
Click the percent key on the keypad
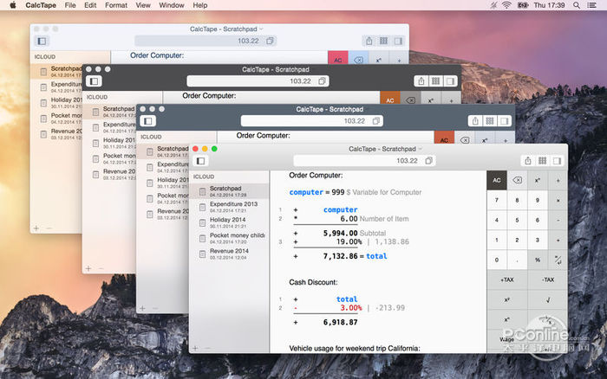click(x=538, y=260)
